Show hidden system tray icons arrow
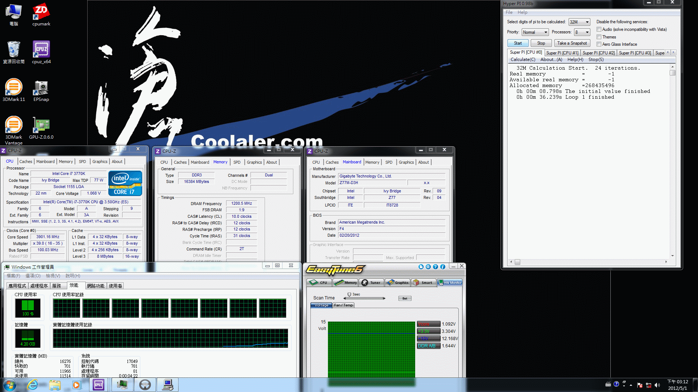The width and height of the screenshot is (698, 392). pyautogui.click(x=631, y=385)
